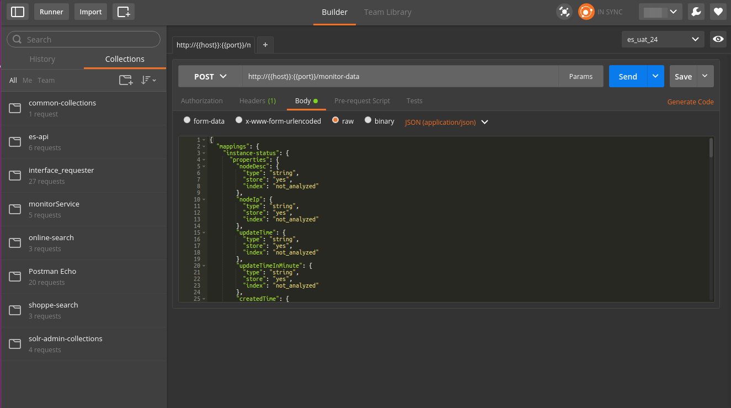The height and width of the screenshot is (408, 731).
Task: Send the request
Action: click(x=628, y=77)
